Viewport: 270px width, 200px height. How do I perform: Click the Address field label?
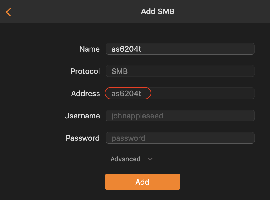(85, 94)
